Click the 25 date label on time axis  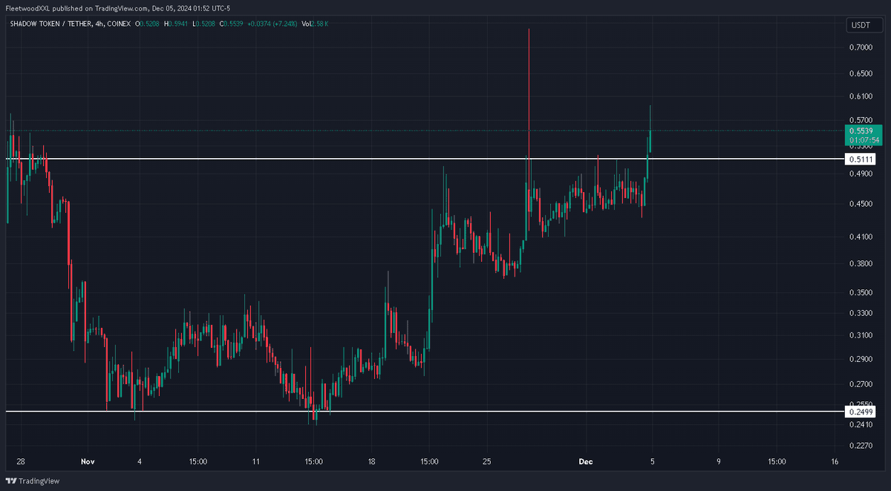click(x=487, y=461)
